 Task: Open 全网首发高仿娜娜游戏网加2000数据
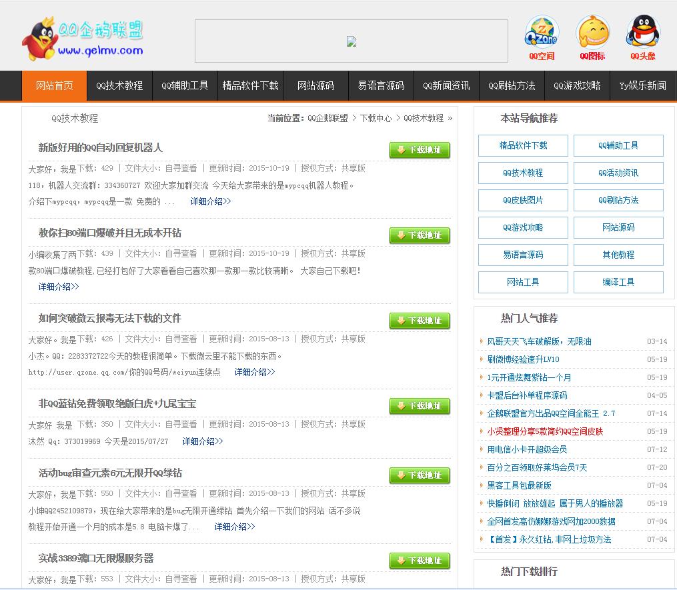(x=552, y=521)
